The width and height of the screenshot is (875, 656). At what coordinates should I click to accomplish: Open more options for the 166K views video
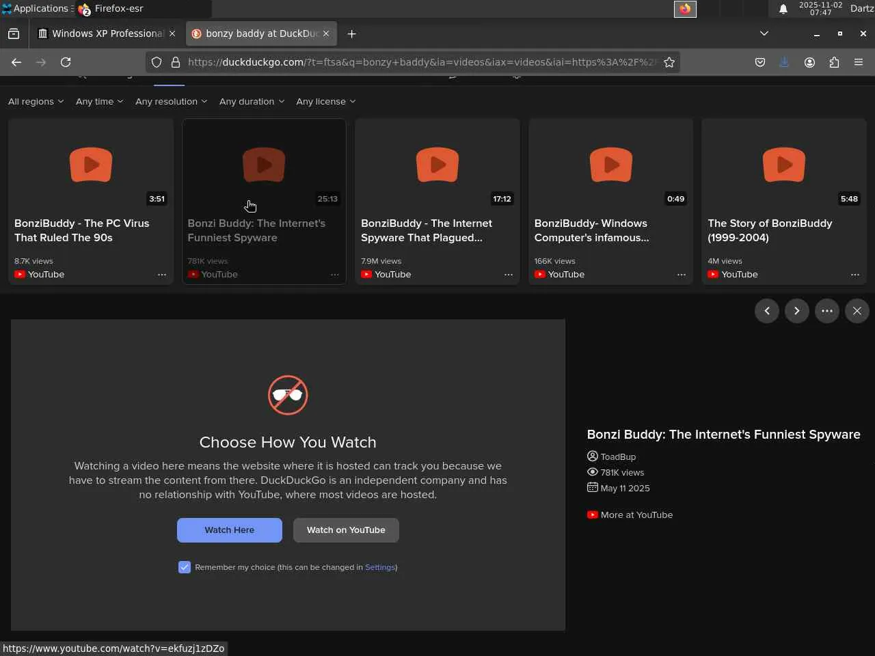[x=682, y=274]
